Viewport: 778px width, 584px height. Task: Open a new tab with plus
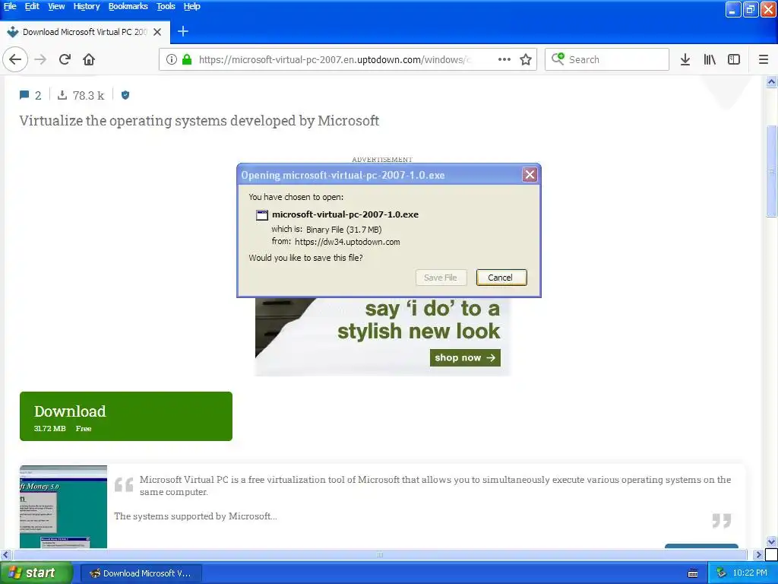pyautogui.click(x=182, y=31)
